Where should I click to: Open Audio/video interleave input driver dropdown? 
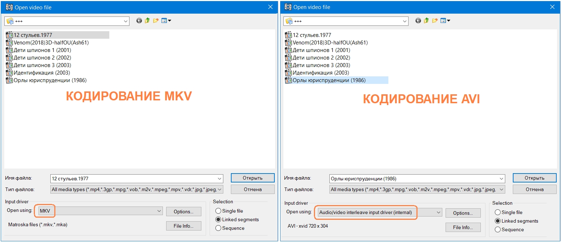[438, 213]
